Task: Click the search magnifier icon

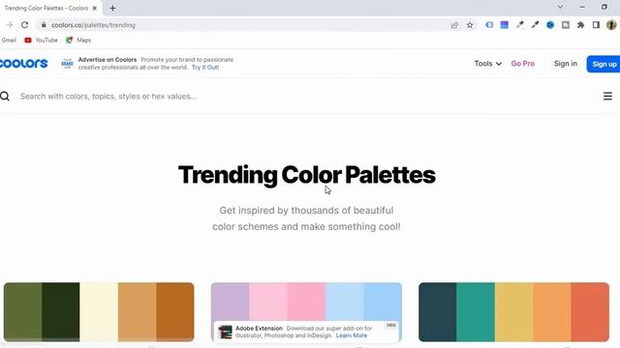Action: 5,97
